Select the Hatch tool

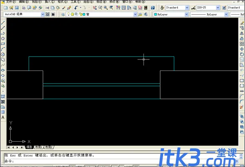tap(3, 97)
